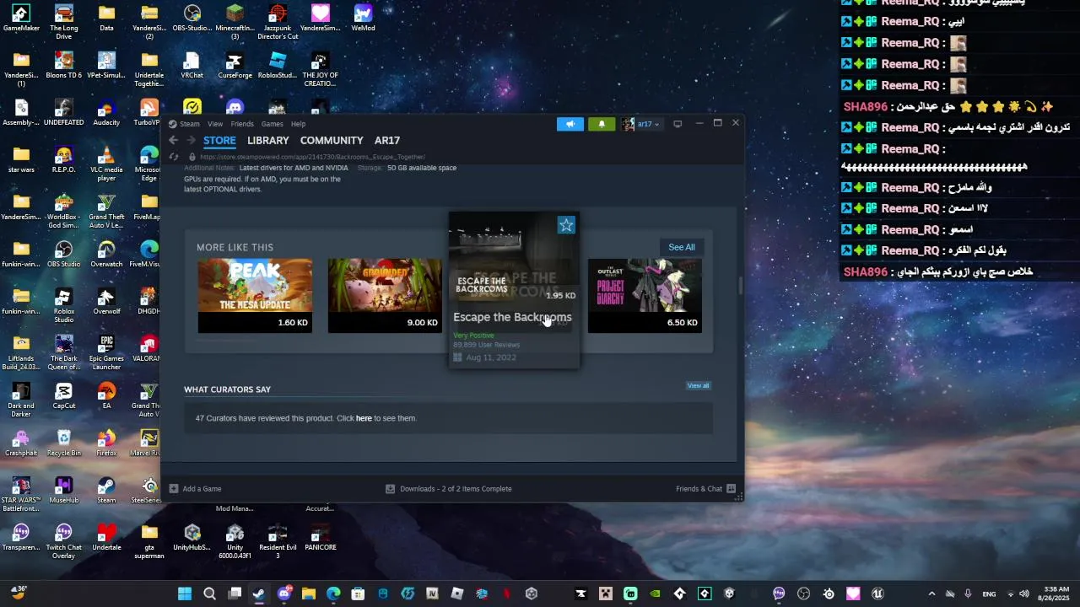Open the Help menu in Steam
The height and width of the screenshot is (607, 1080).
pos(298,124)
